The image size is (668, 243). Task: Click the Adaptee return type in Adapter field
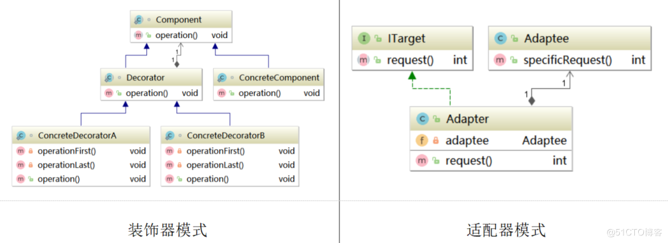coord(545,140)
